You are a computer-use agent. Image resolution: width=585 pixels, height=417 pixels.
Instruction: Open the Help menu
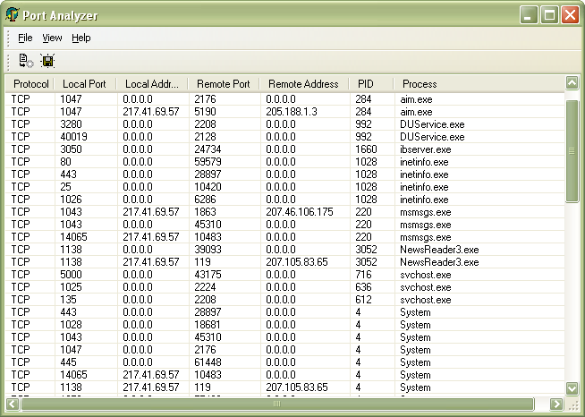click(81, 38)
